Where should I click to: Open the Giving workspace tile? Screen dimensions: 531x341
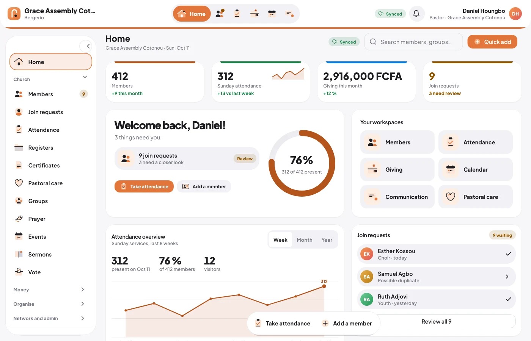(397, 169)
